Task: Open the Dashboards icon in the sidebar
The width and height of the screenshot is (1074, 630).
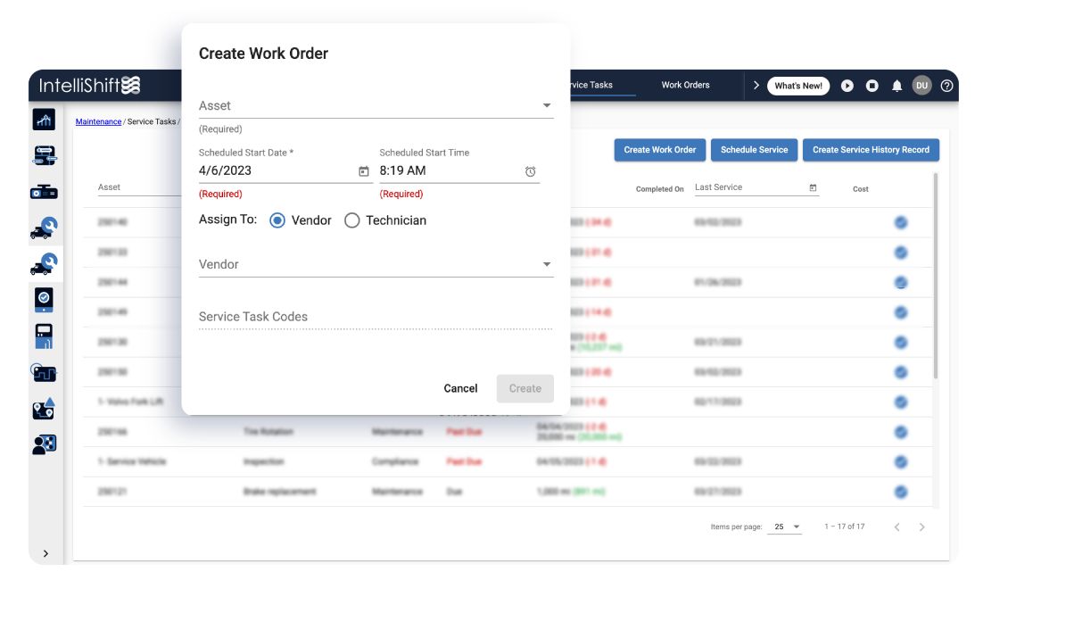Action: point(44,119)
